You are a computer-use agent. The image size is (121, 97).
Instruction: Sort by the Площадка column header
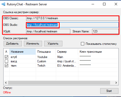tap(46, 52)
